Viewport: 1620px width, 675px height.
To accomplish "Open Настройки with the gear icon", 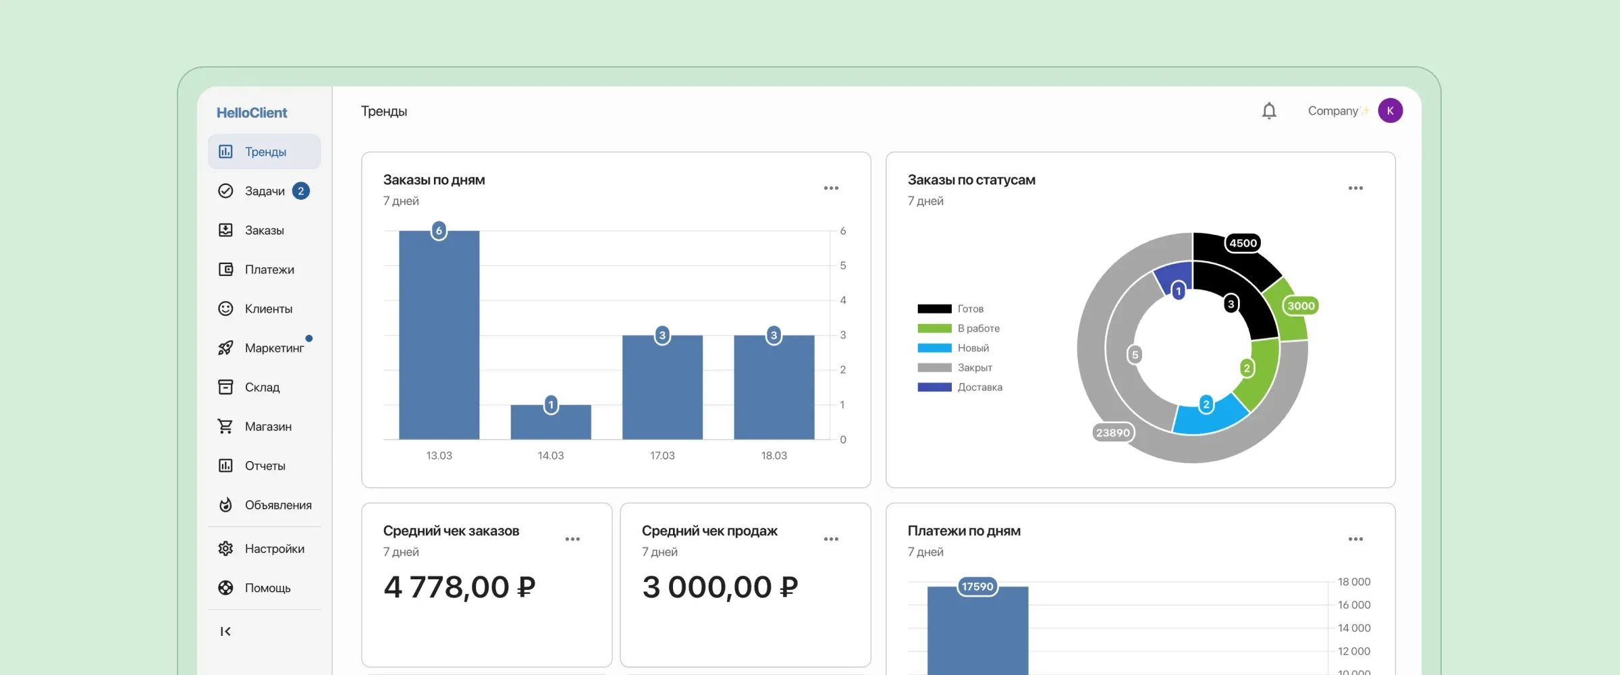I will click(x=226, y=548).
